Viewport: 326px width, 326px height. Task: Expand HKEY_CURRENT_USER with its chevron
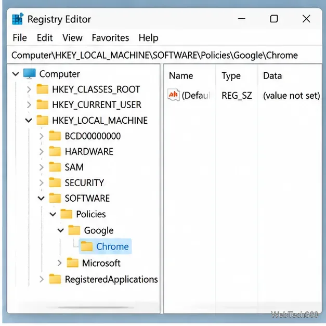coord(29,105)
